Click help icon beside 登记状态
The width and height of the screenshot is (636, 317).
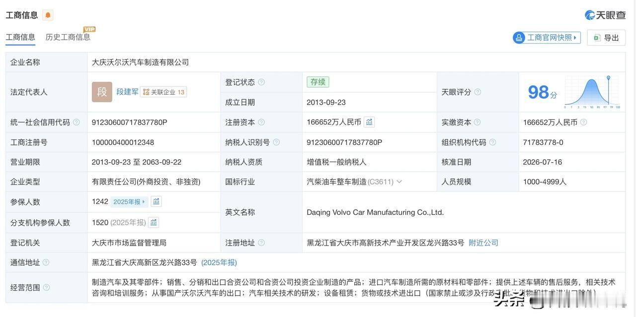[x=261, y=82]
